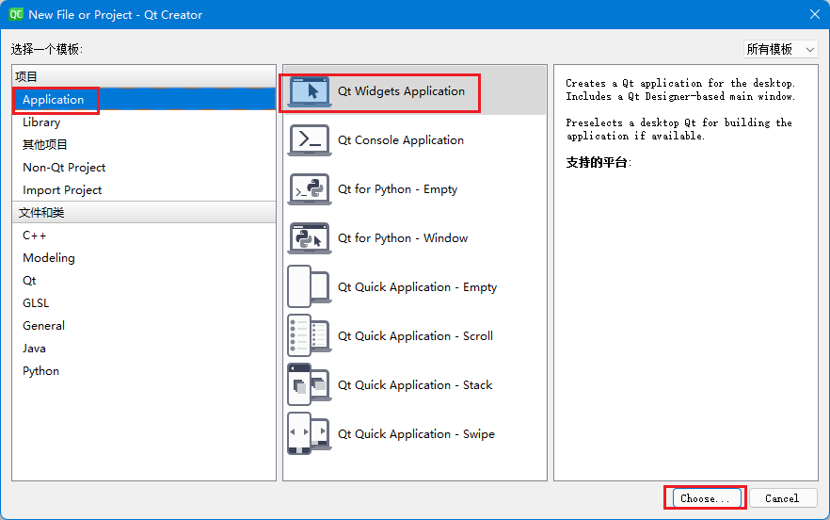Click the Qt Quick Application - Stack icon
The height and width of the screenshot is (520, 830).
coord(310,385)
